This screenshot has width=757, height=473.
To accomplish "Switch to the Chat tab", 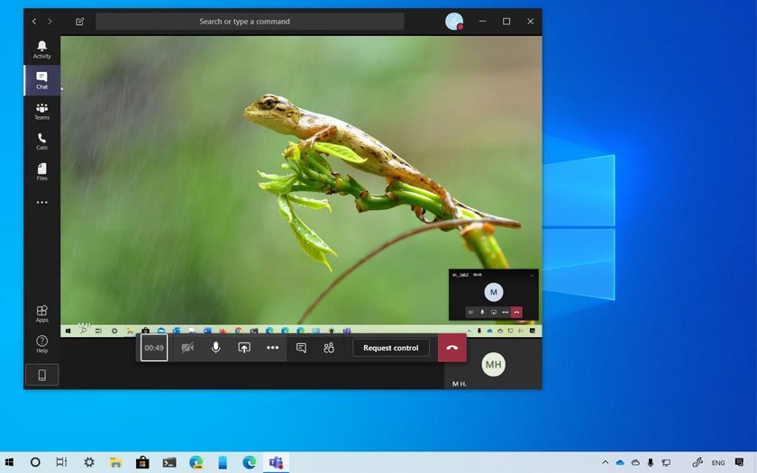I will pyautogui.click(x=41, y=80).
